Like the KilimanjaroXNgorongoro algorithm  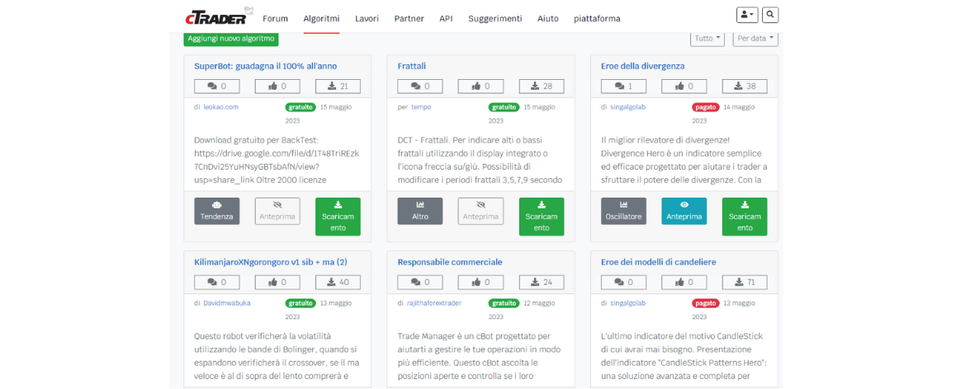pyautogui.click(x=277, y=283)
